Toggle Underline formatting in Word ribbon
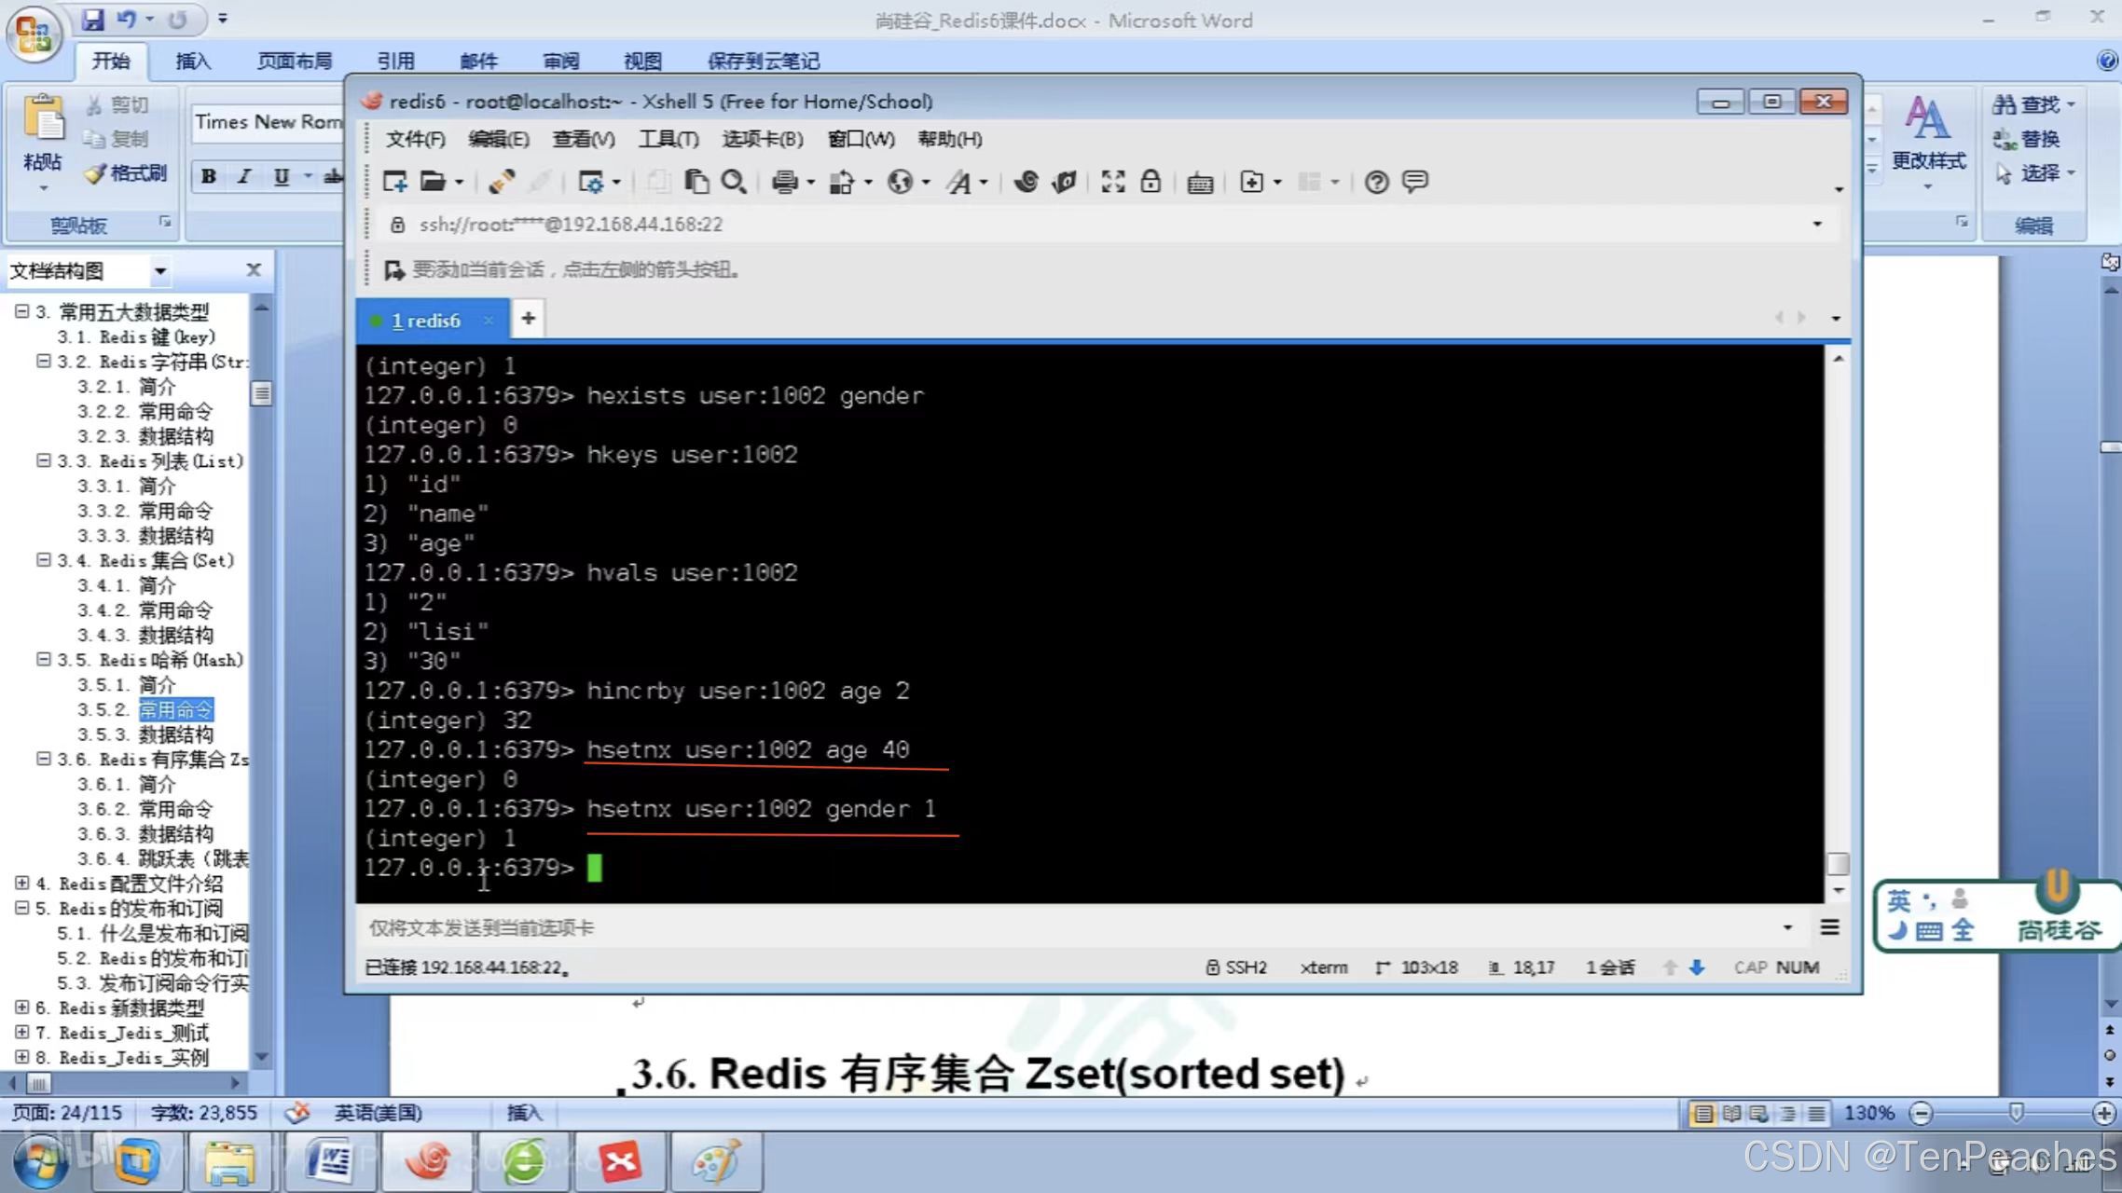The image size is (2122, 1193). (x=282, y=176)
